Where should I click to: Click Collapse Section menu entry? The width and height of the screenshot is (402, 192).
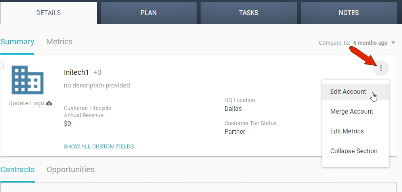click(x=354, y=151)
